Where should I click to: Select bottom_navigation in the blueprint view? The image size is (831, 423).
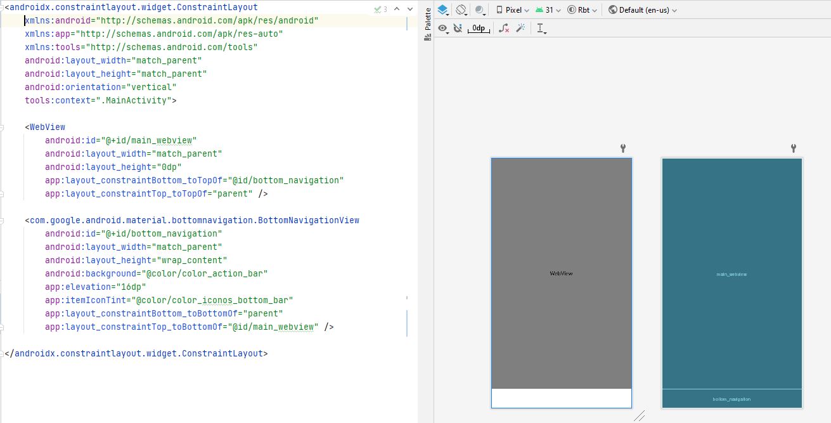731,399
